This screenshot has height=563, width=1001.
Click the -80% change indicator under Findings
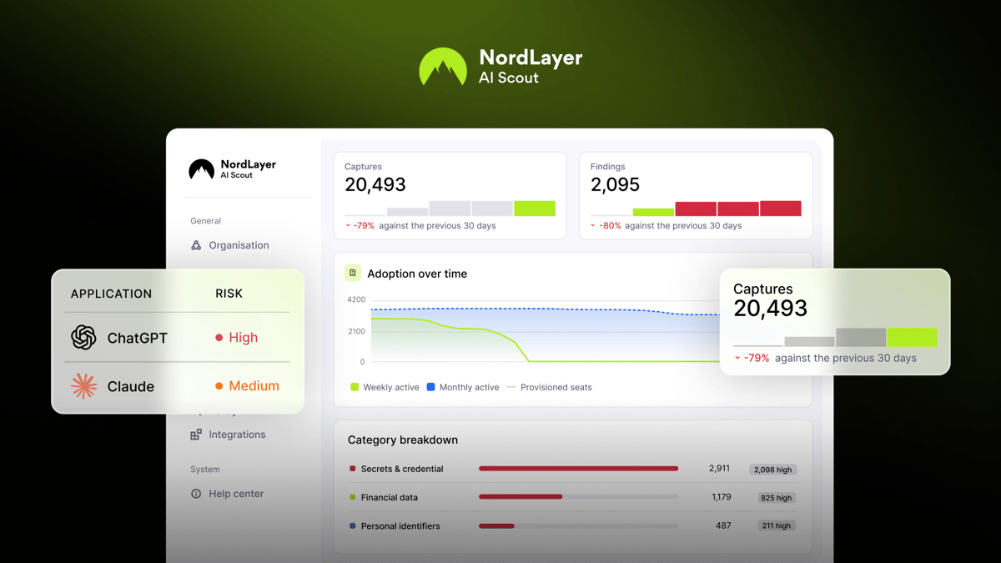(606, 226)
